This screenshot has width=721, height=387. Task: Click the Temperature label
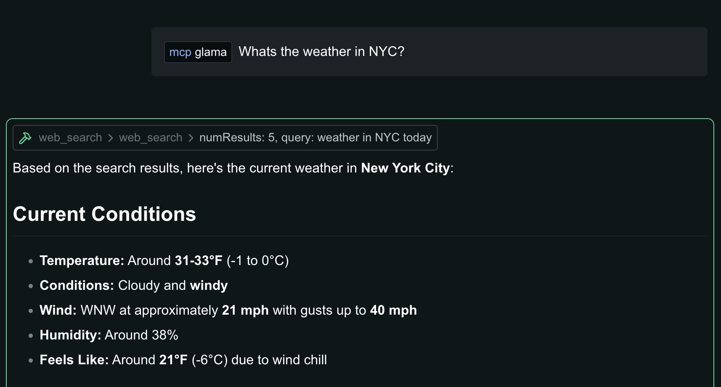click(x=82, y=261)
